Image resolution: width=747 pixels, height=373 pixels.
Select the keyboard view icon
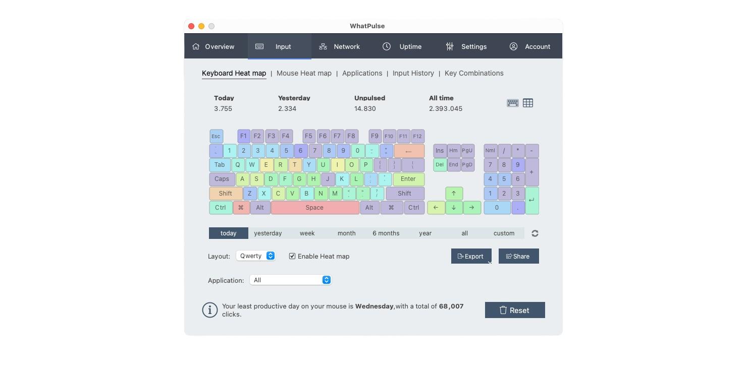(x=512, y=103)
